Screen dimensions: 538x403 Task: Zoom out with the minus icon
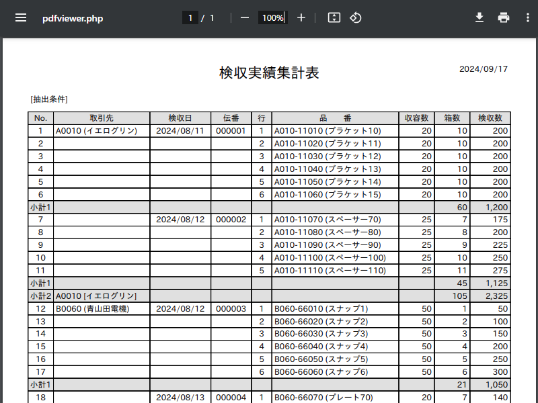(245, 18)
